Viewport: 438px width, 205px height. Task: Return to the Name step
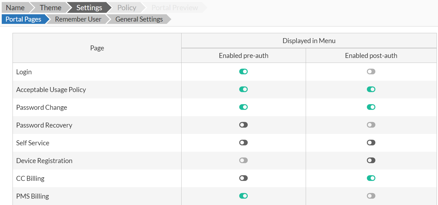point(15,7)
